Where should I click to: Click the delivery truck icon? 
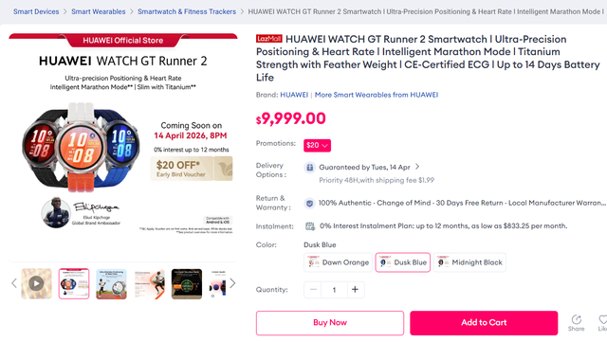[309, 168]
